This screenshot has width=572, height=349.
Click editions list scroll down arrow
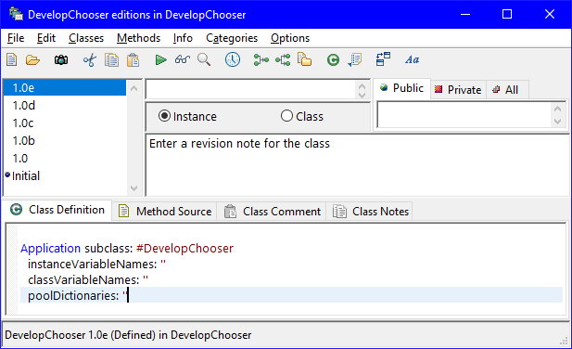pyautogui.click(x=133, y=188)
